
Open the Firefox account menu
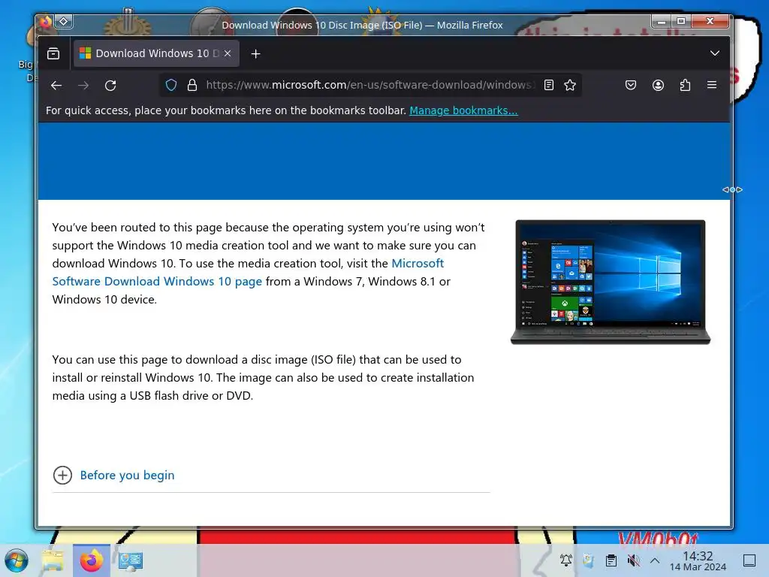(658, 85)
